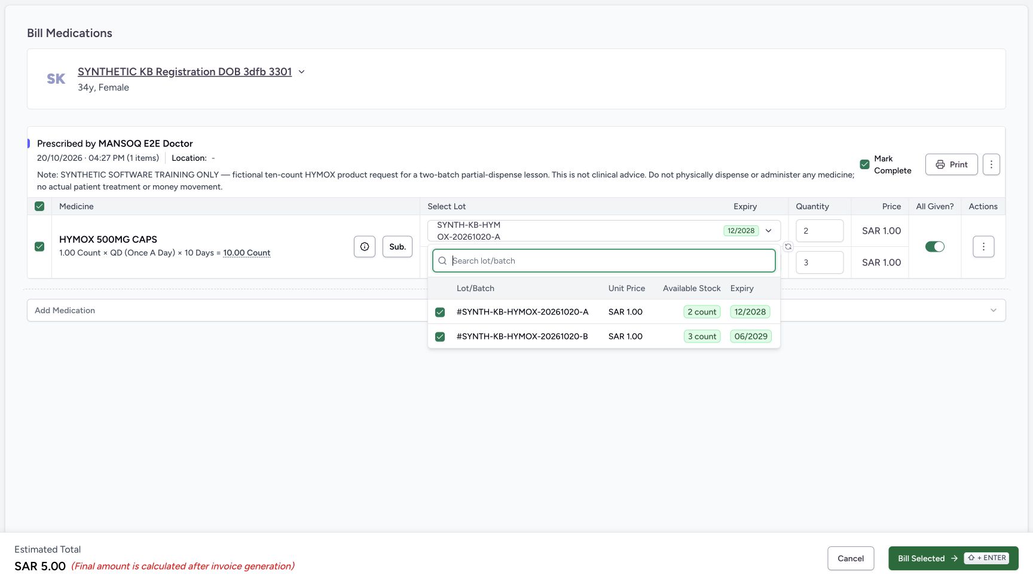
Task: Click the Bill Medications page heading
Action: click(69, 33)
